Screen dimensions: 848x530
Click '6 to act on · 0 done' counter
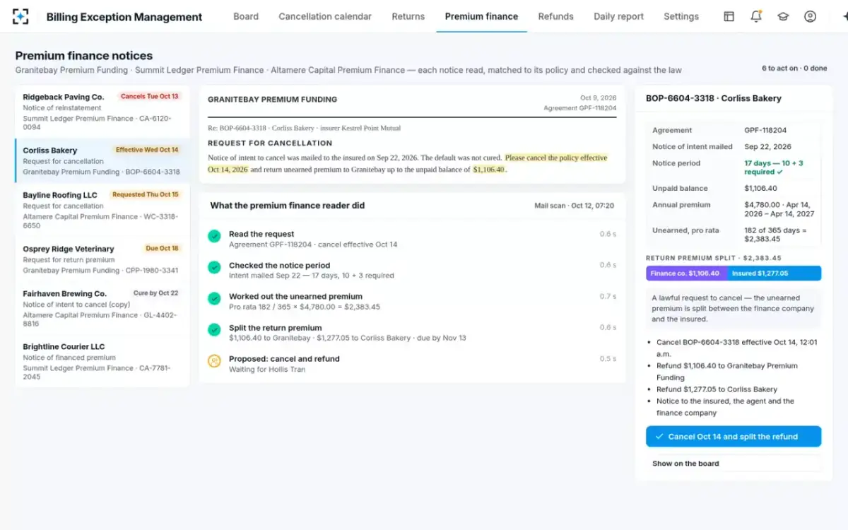[x=794, y=69]
